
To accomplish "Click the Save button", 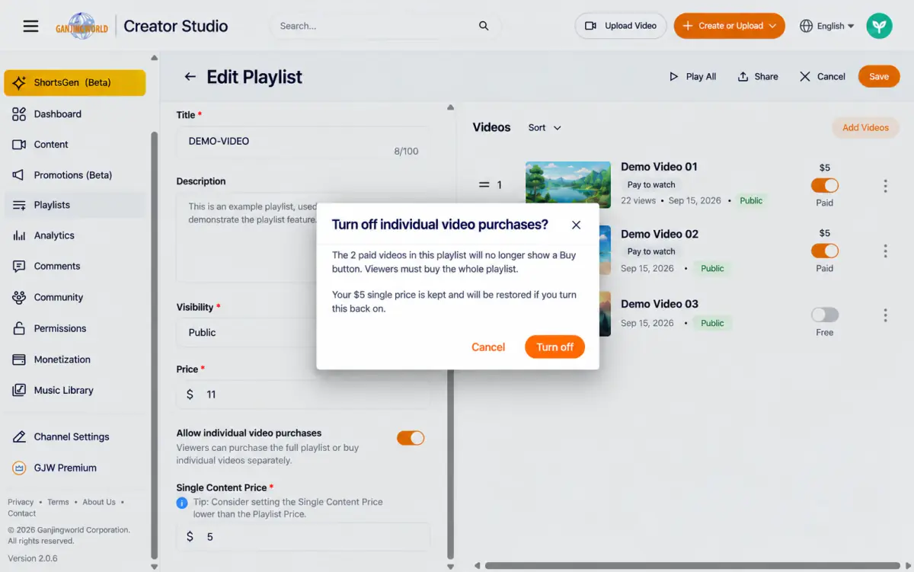I will 879,77.
